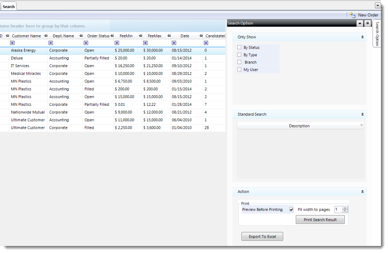Viewport: 388px width, 253px height.
Task: Open the Description column filter icon
Action: (362, 126)
